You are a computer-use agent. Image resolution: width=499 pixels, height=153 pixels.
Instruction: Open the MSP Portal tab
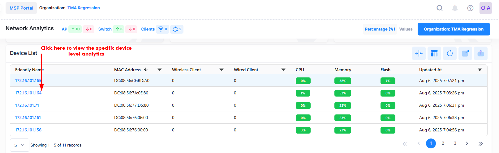pos(21,8)
